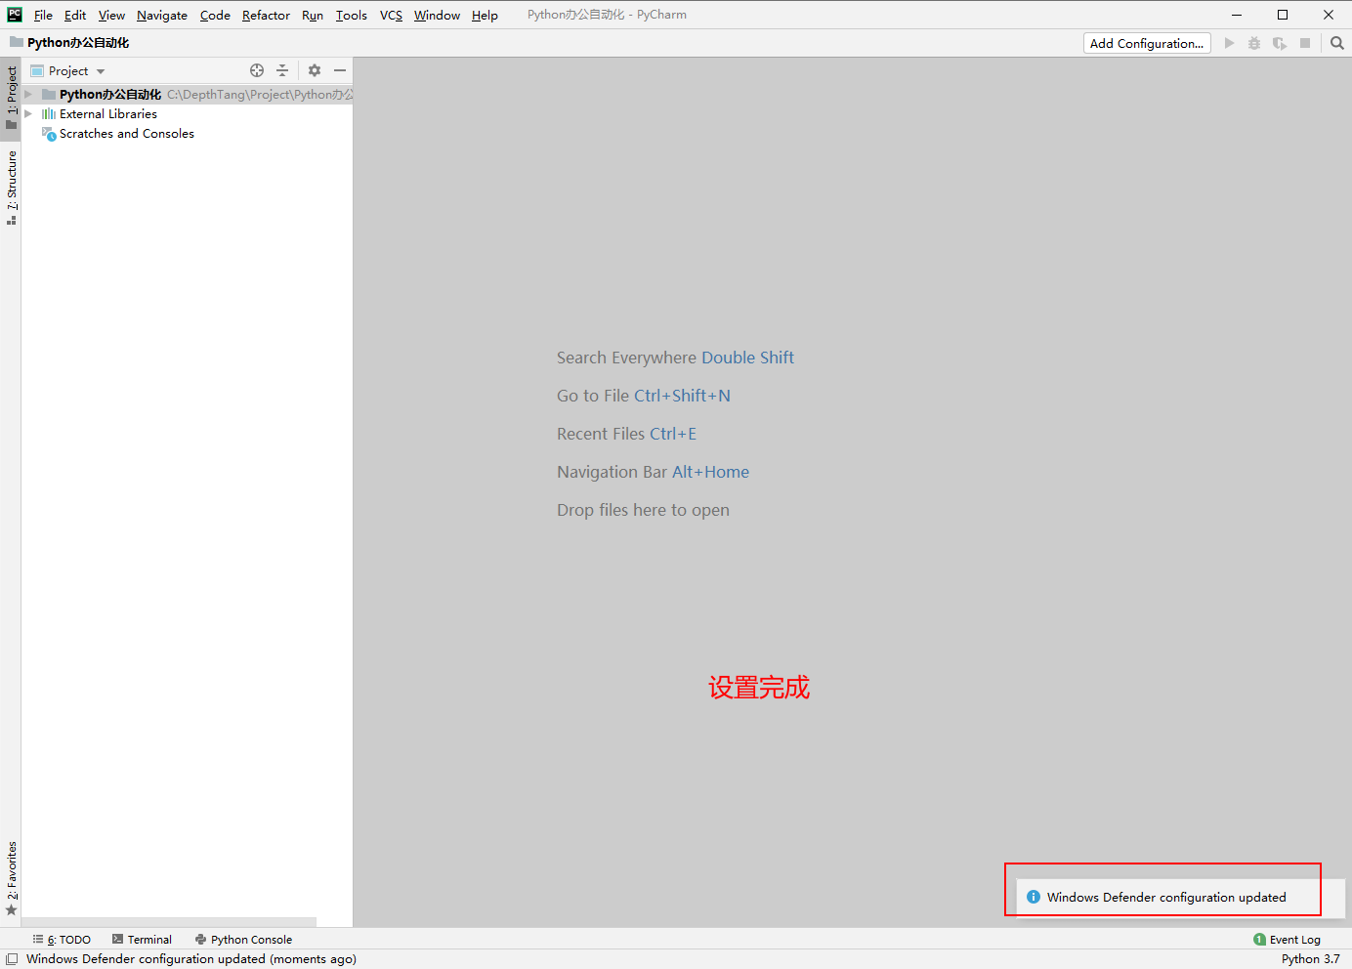Click the Python 3.7 interpreter status

pos(1311,959)
